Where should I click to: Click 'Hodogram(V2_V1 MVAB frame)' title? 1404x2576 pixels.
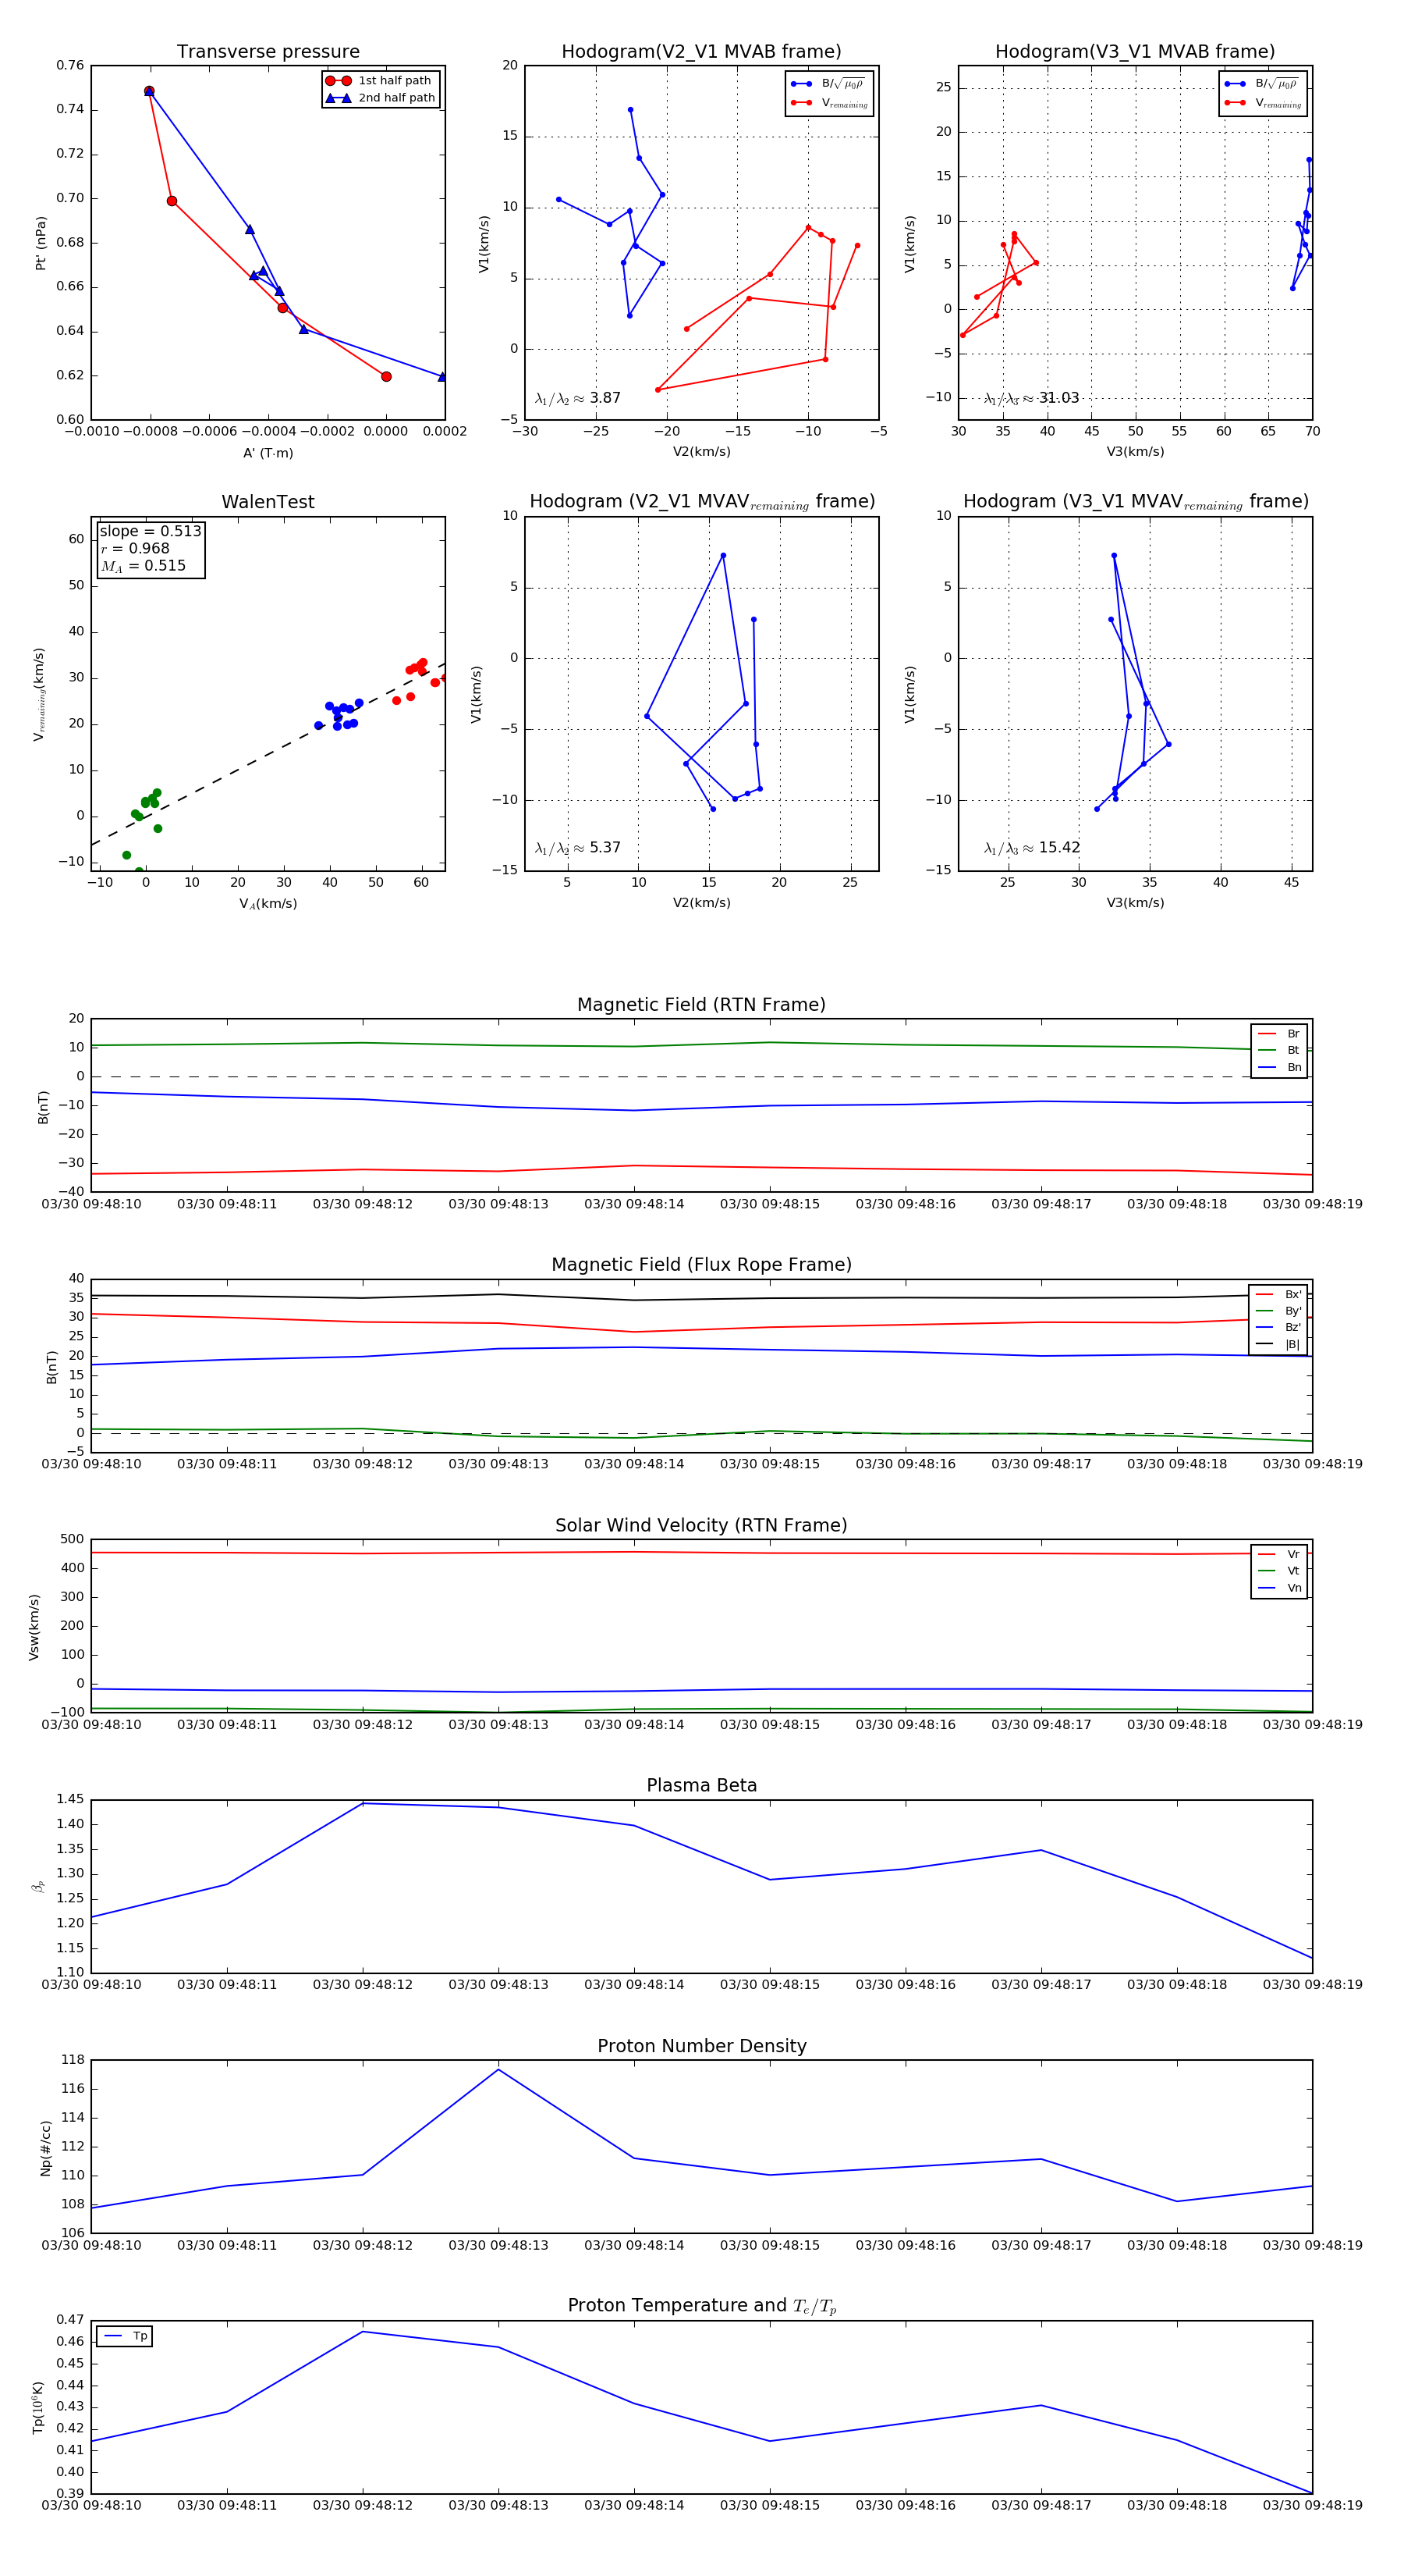(x=701, y=52)
